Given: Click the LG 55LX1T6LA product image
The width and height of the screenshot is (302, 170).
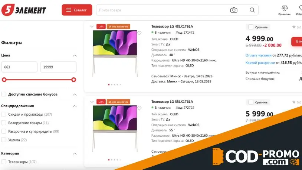Looking at the screenshot, I should (x=115, y=129).
